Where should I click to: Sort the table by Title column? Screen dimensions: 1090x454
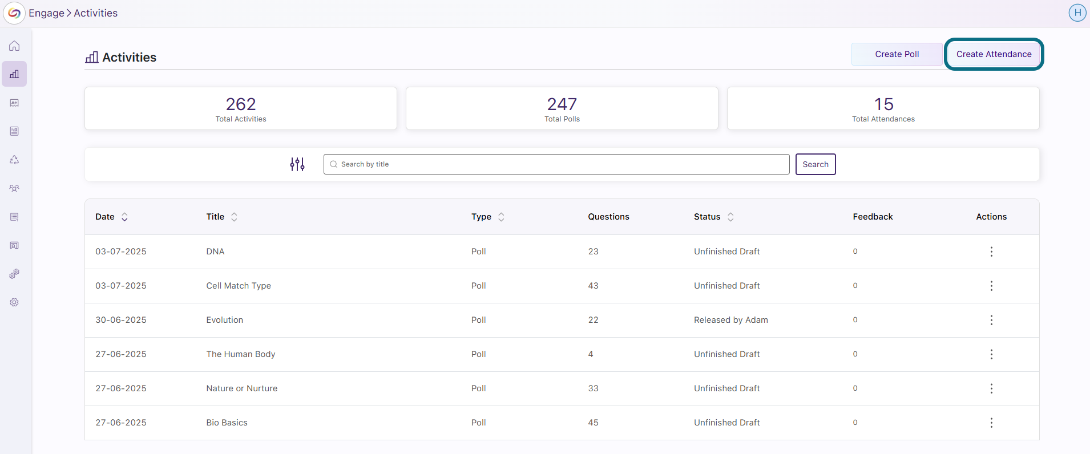point(234,217)
